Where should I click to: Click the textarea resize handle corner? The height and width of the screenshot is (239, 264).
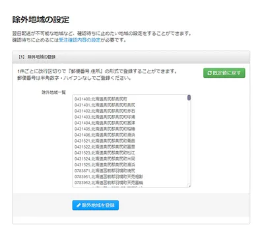click(189, 186)
